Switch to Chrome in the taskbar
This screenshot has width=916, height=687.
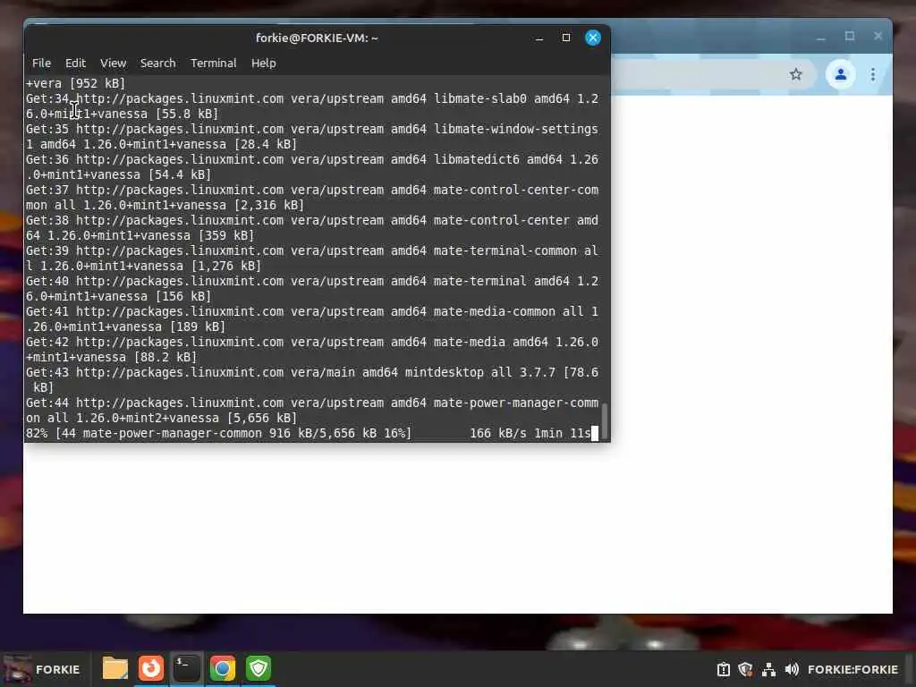click(x=223, y=668)
